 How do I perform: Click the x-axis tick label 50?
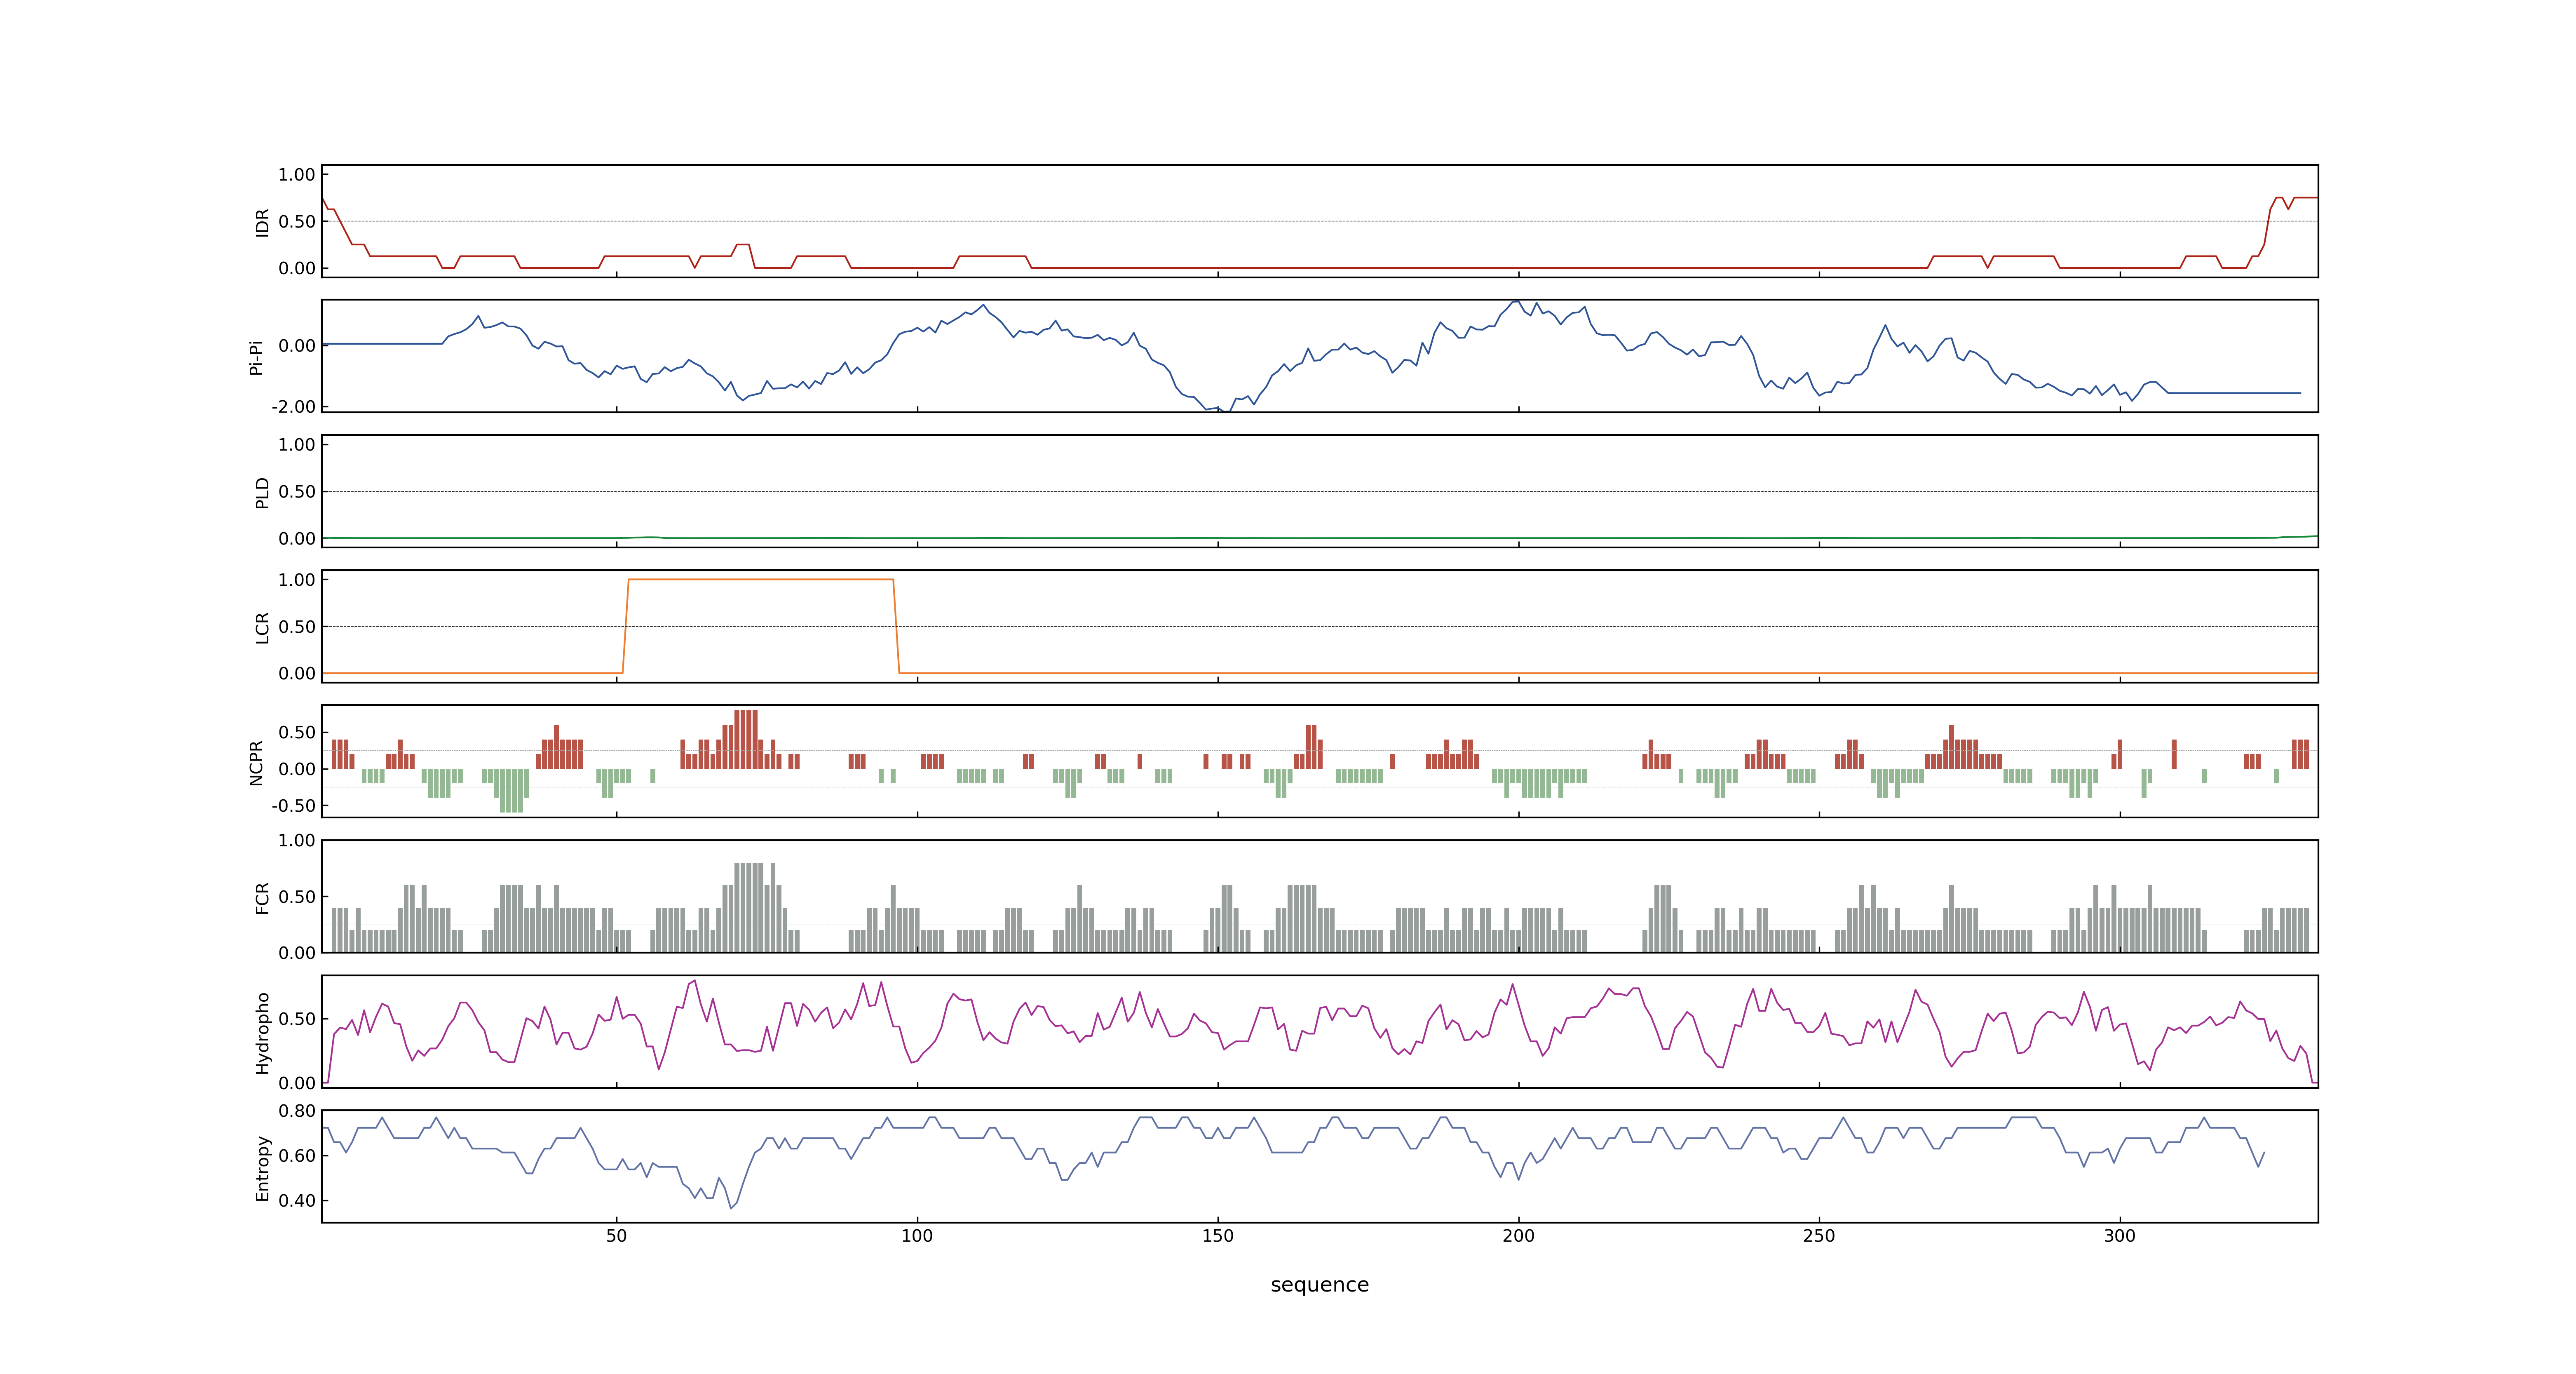click(x=616, y=1236)
